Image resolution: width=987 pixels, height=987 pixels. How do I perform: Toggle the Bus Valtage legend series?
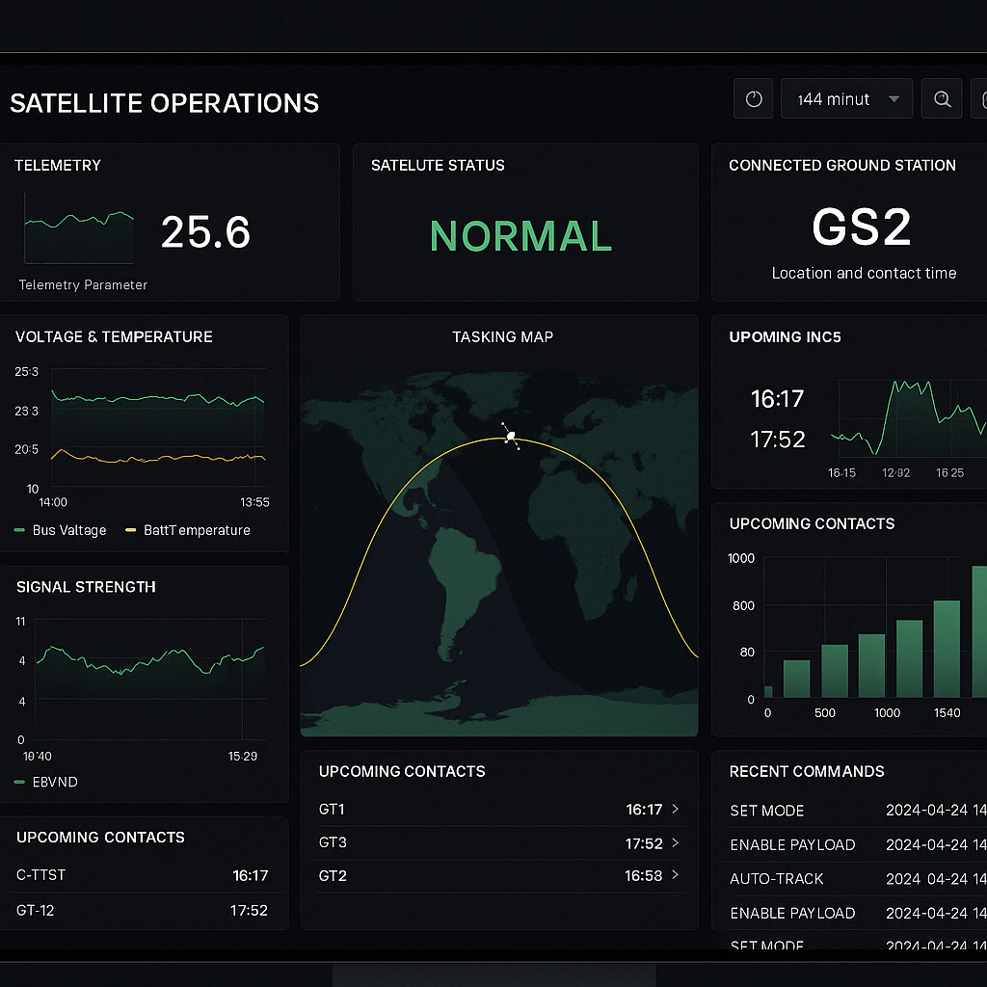(61, 530)
